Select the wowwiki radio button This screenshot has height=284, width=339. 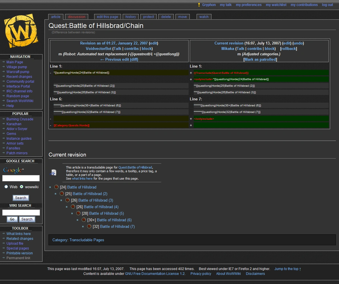[22, 187]
